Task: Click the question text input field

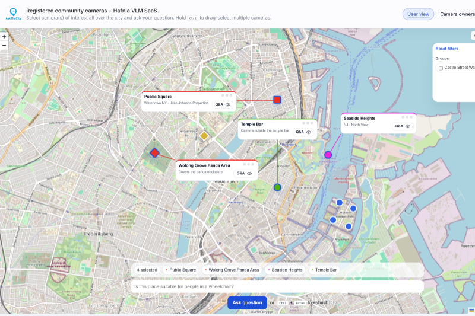Action: pyautogui.click(x=277, y=286)
